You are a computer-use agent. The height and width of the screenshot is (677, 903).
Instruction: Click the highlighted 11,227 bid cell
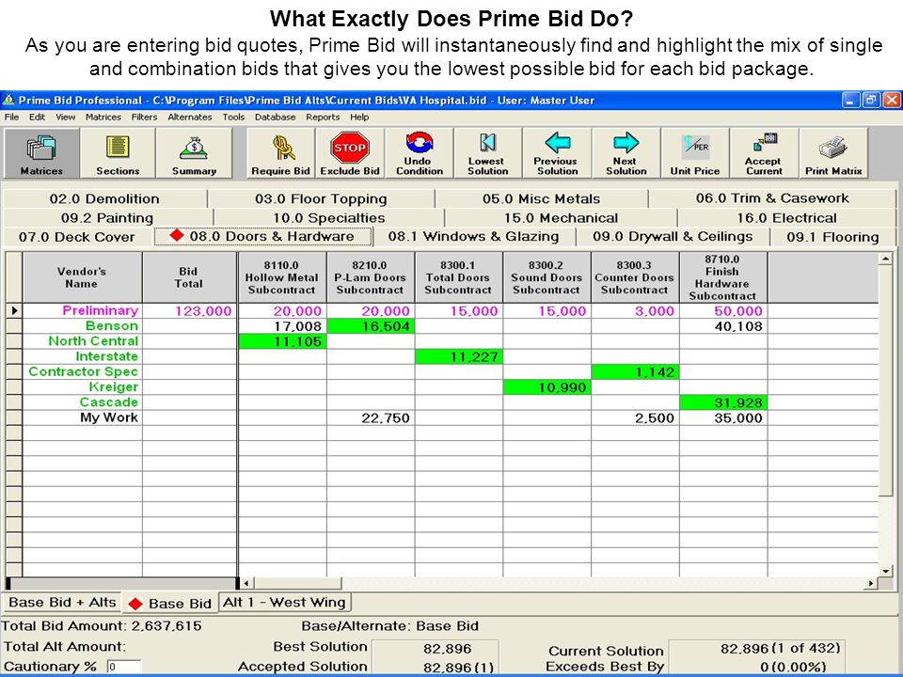pyautogui.click(x=458, y=357)
